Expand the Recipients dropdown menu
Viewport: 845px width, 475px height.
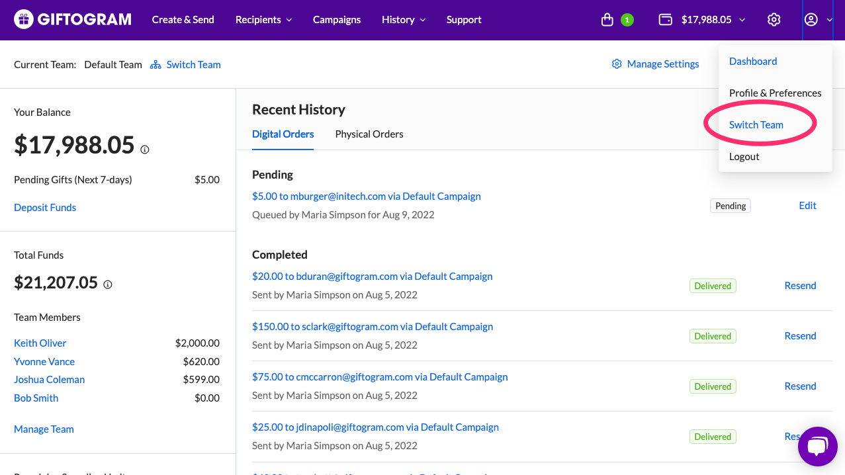(x=263, y=20)
